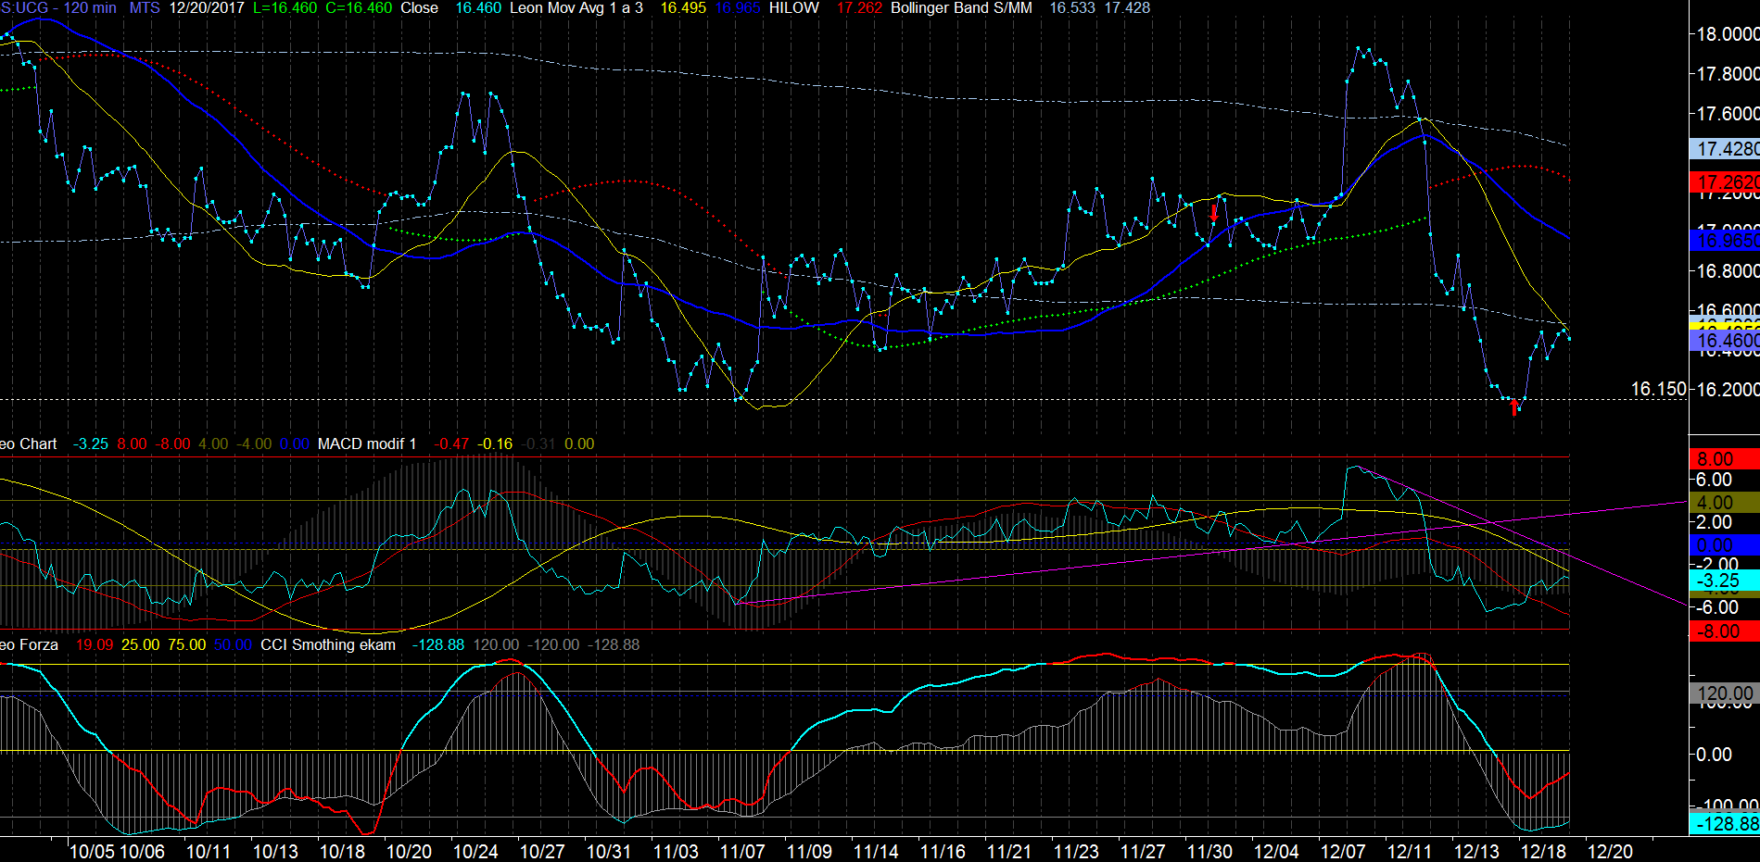
Task: Click the yellow 25.00 Forza value
Action: coord(140,645)
